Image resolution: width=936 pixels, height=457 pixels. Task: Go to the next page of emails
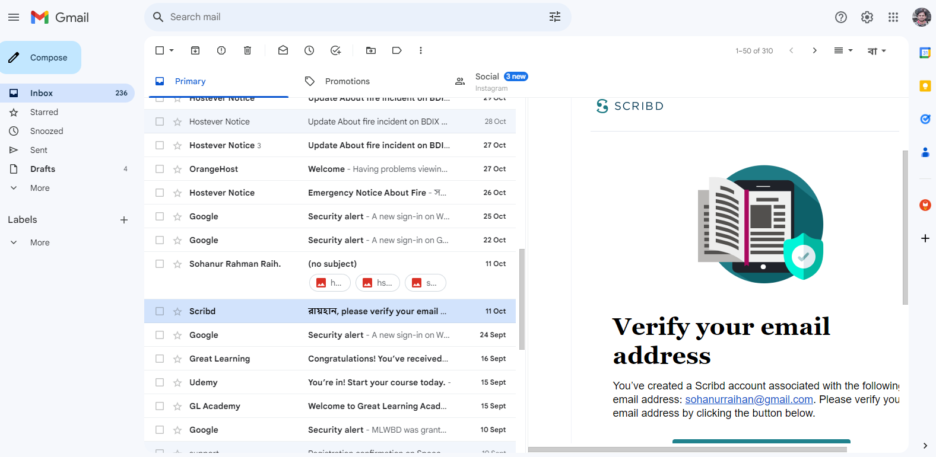[x=815, y=50]
